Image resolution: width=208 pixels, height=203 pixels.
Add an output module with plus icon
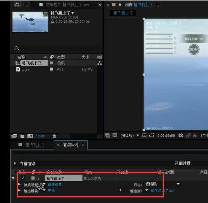click(x=121, y=190)
